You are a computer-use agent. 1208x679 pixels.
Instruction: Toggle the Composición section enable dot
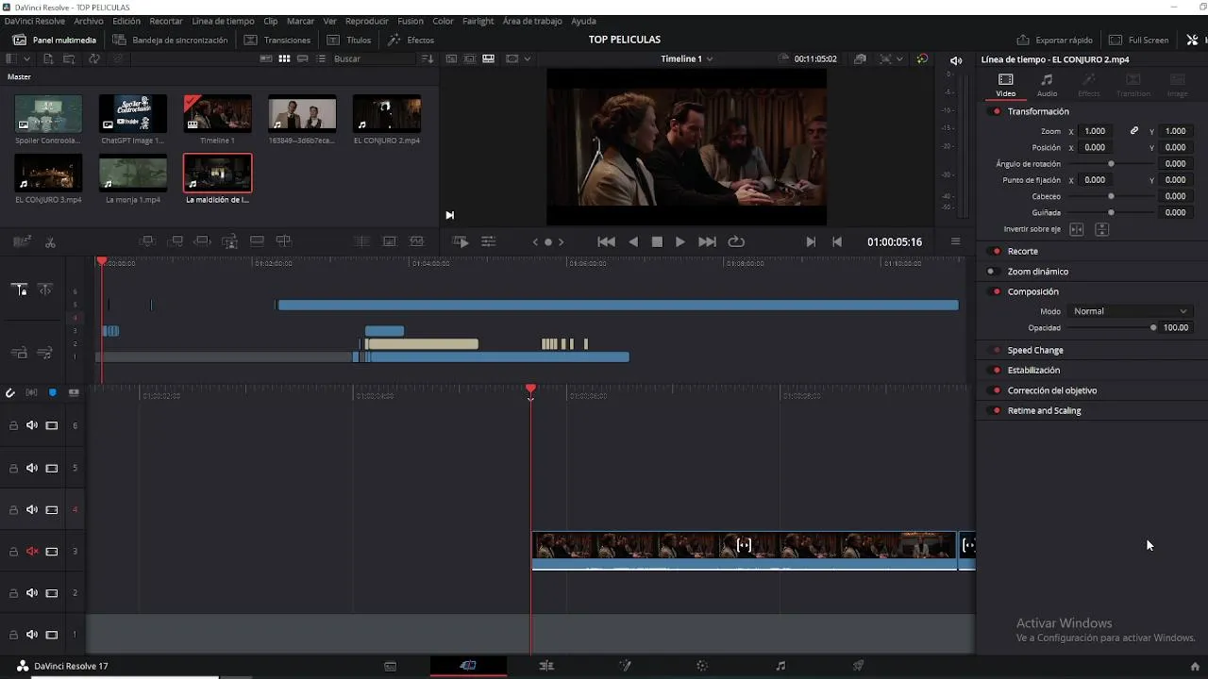point(997,292)
